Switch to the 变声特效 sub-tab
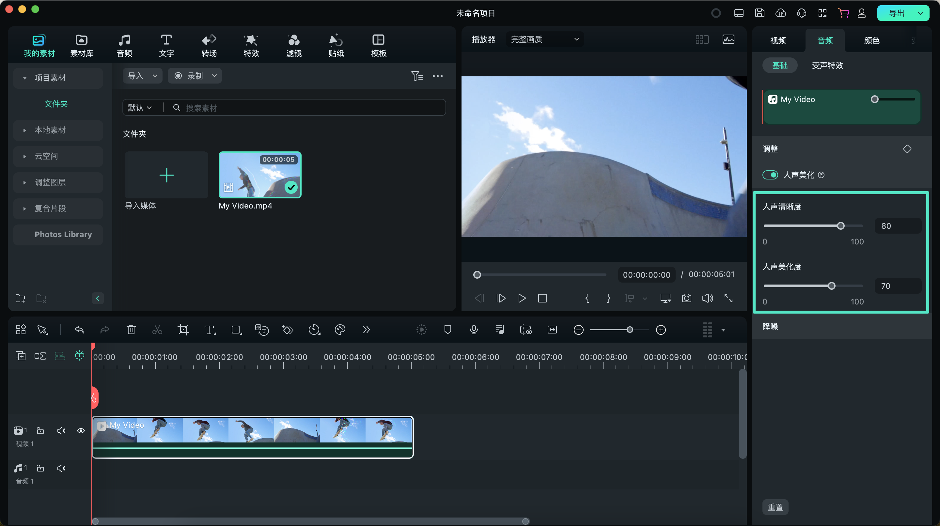Viewport: 940px width, 526px height. pyautogui.click(x=827, y=65)
